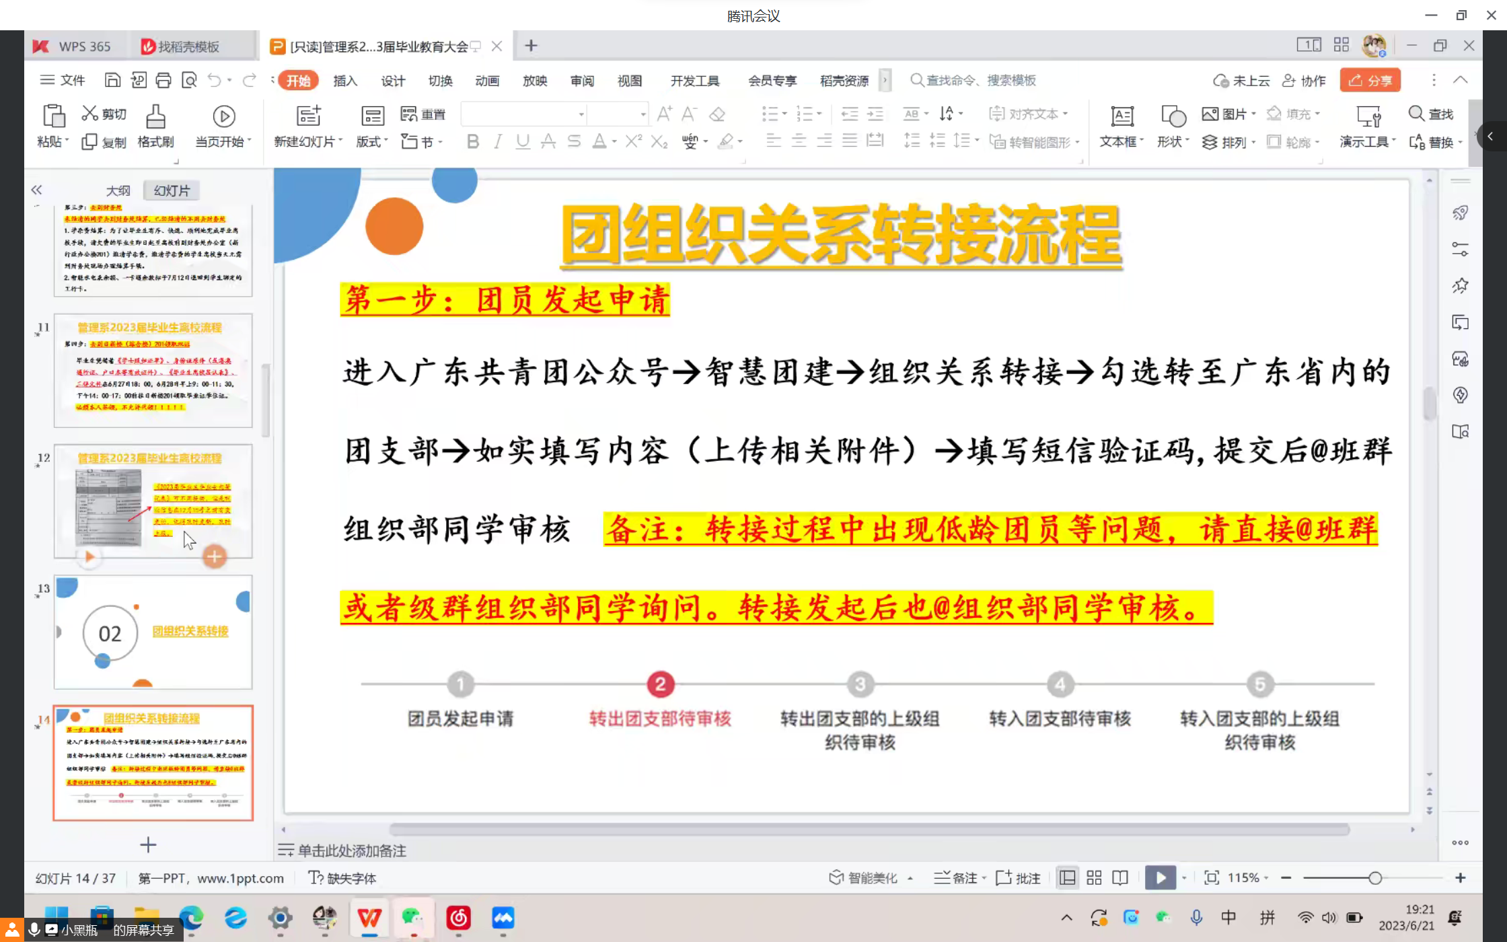Screen dimensions: 1507x942
Task: Click the Picture (图片) insert icon
Action: pos(1210,114)
